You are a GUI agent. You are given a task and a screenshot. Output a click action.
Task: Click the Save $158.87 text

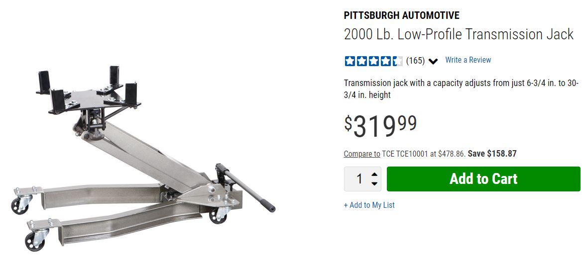492,154
